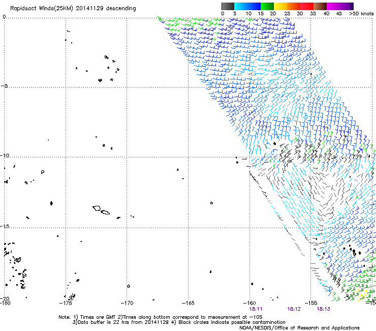
Task: Click the '-5' latitude axis label
Action: click(5, 86)
